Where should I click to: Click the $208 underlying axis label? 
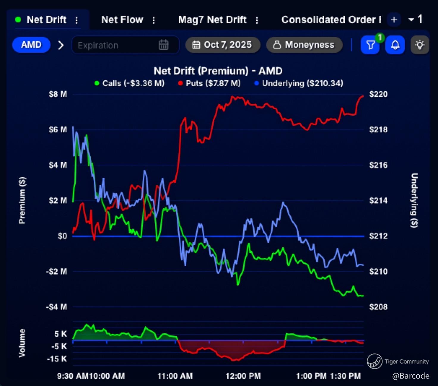pyautogui.click(x=378, y=307)
